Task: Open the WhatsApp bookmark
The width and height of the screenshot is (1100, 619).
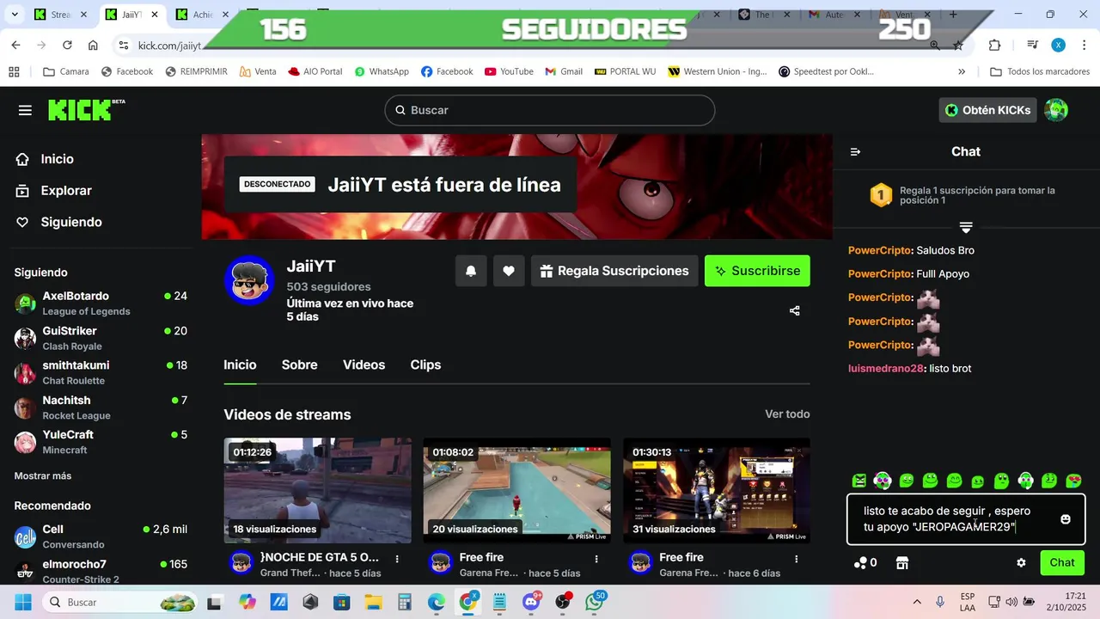Action: [382, 71]
